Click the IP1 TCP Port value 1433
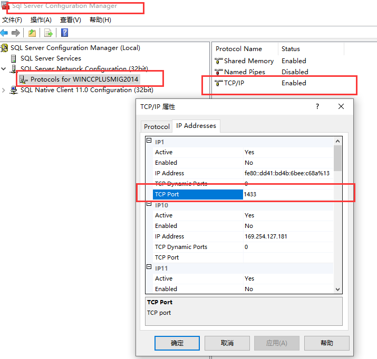The image size is (377, 359). tap(288, 194)
